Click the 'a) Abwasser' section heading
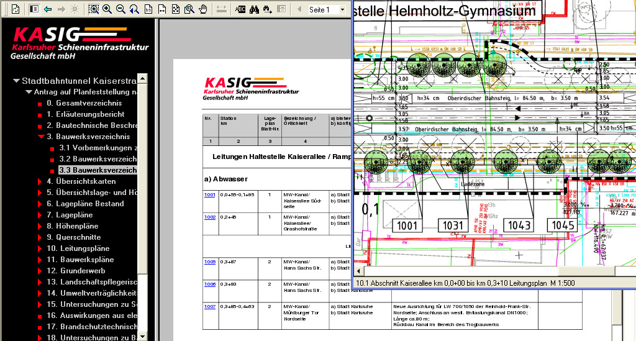The width and height of the screenshot is (636, 341). 226,179
